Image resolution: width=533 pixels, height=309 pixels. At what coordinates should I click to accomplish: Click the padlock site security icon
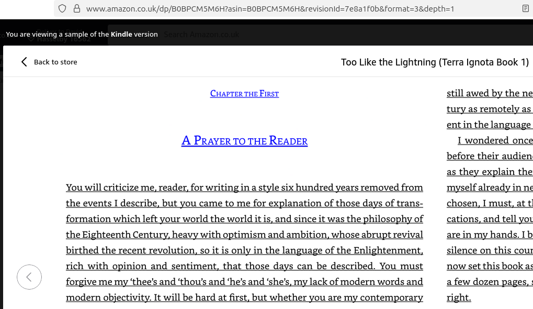[76, 8]
